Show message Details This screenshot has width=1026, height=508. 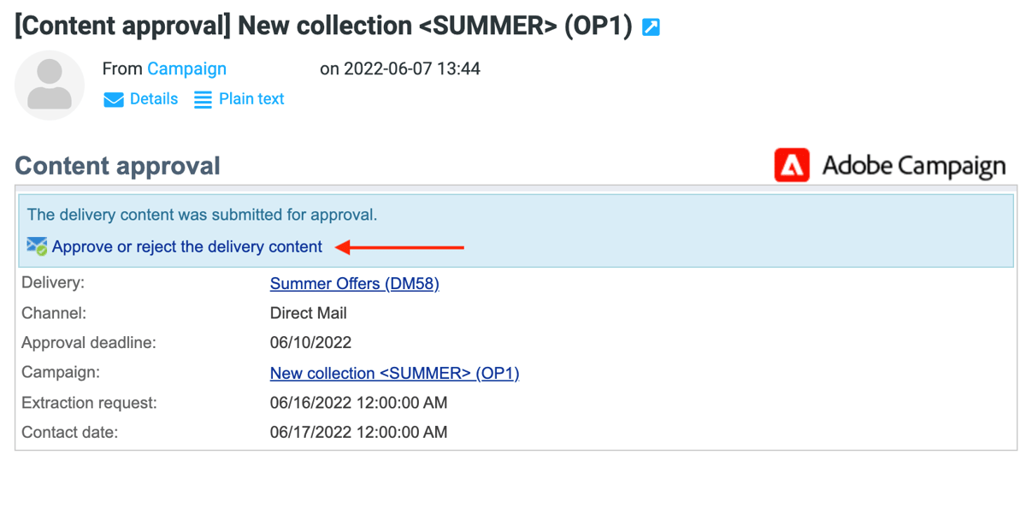[x=154, y=99]
